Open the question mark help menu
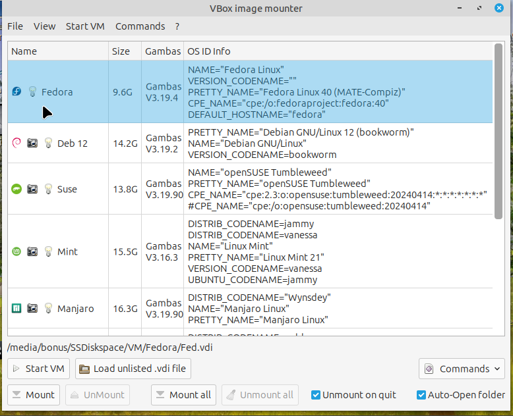This screenshot has height=416, width=513. (177, 26)
